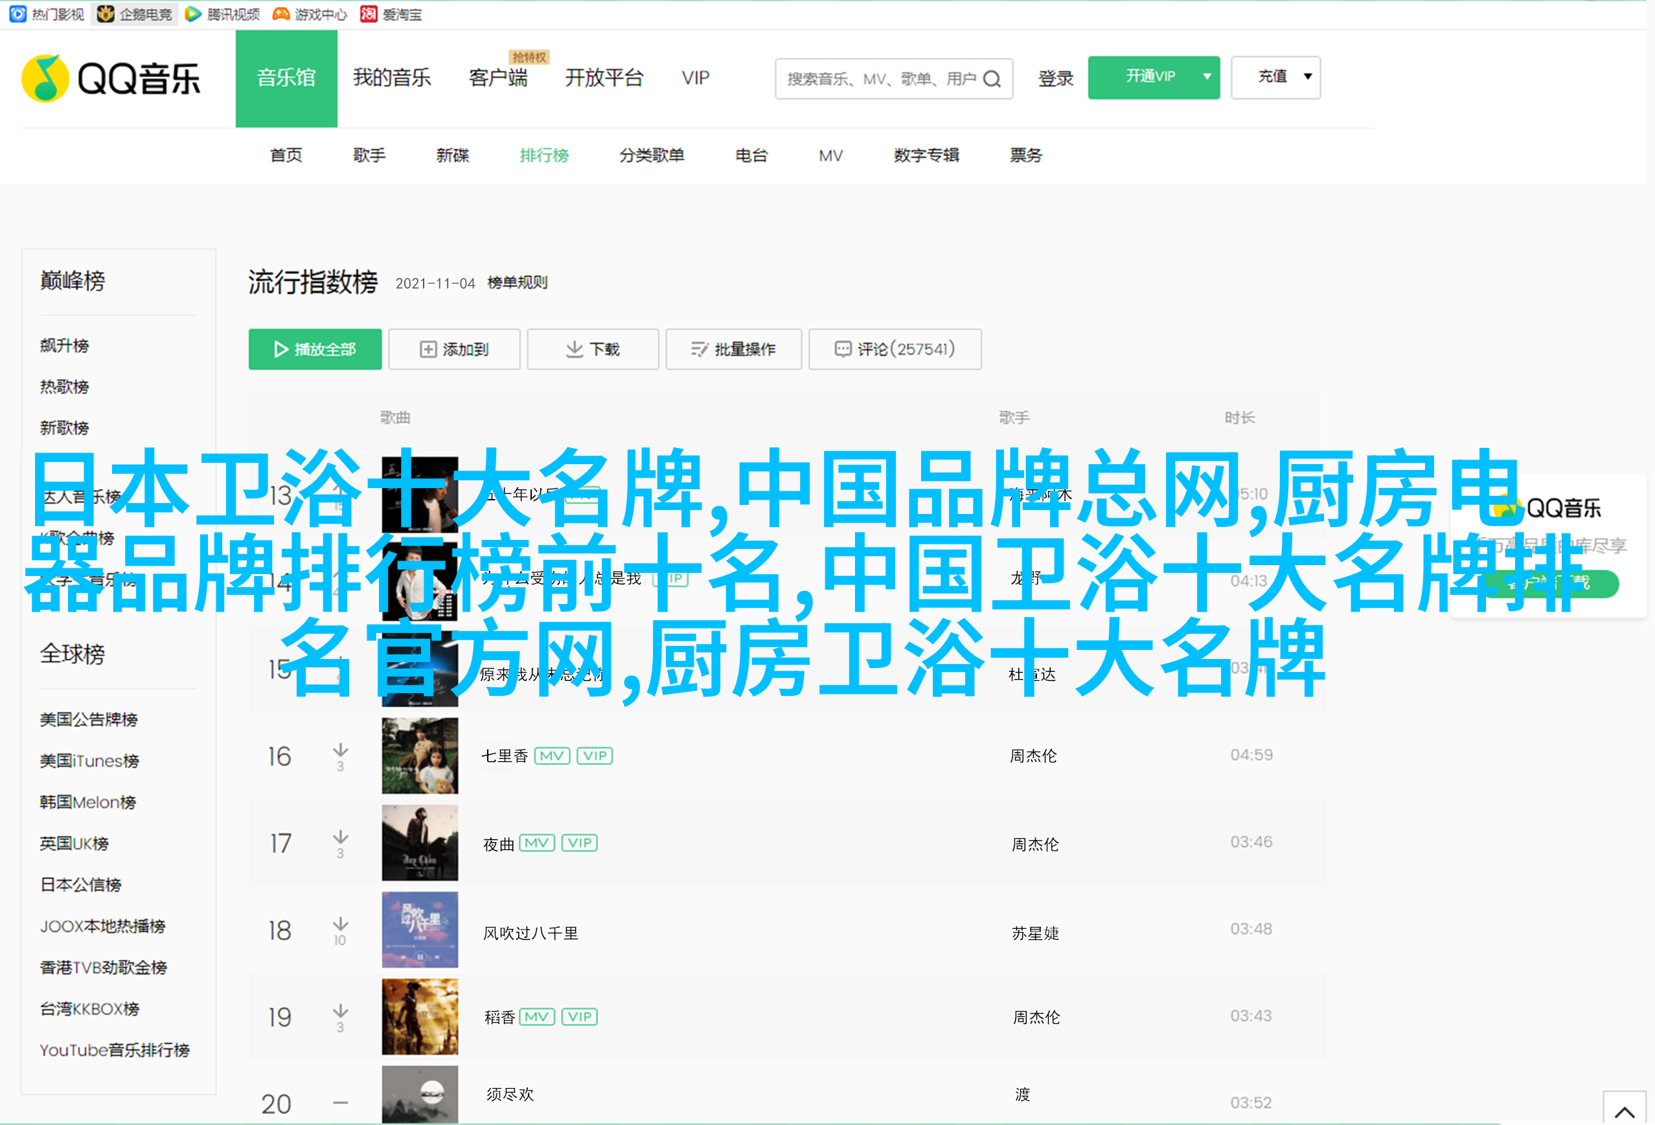Viewport: 1655px width, 1125px height.
Task: Go to MV sub-navigation
Action: pyautogui.click(x=830, y=155)
